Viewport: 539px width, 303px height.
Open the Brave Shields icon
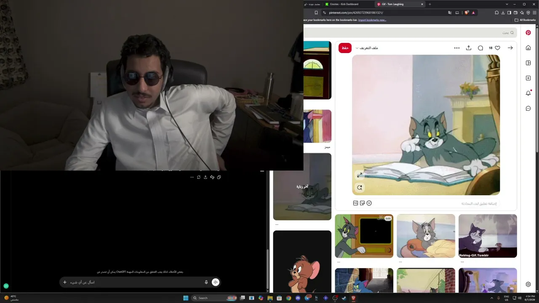(x=467, y=13)
